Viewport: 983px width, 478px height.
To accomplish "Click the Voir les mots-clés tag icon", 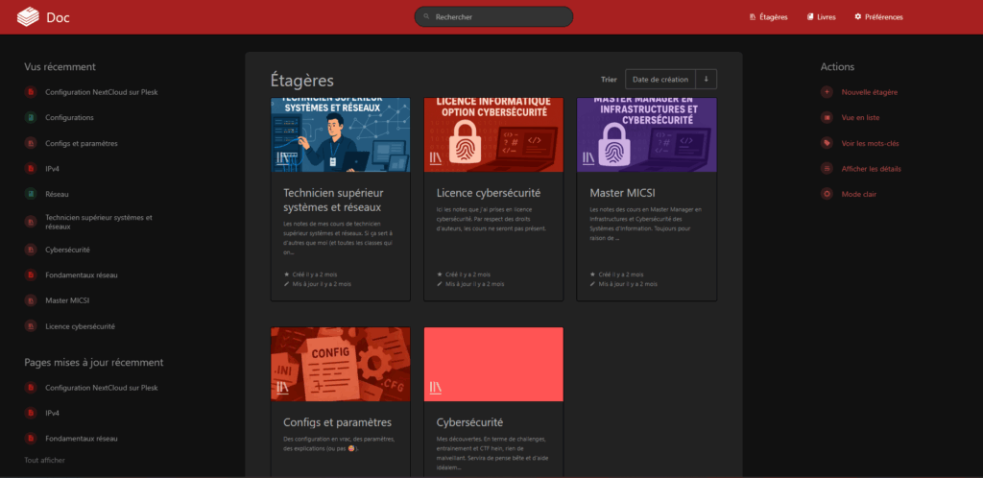I will (827, 143).
